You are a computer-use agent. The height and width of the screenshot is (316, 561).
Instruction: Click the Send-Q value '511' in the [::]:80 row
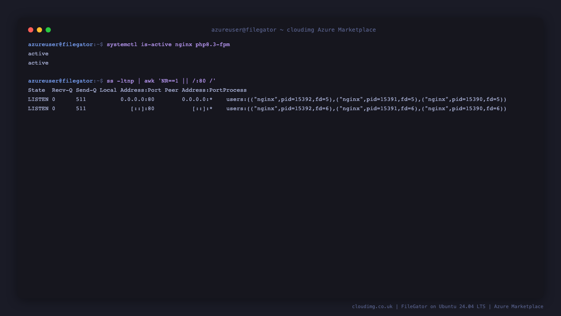[81, 108]
